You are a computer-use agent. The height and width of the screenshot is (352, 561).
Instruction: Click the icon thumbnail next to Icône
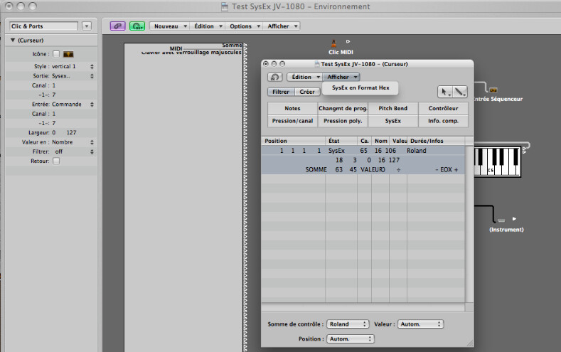pyautogui.click(x=68, y=54)
